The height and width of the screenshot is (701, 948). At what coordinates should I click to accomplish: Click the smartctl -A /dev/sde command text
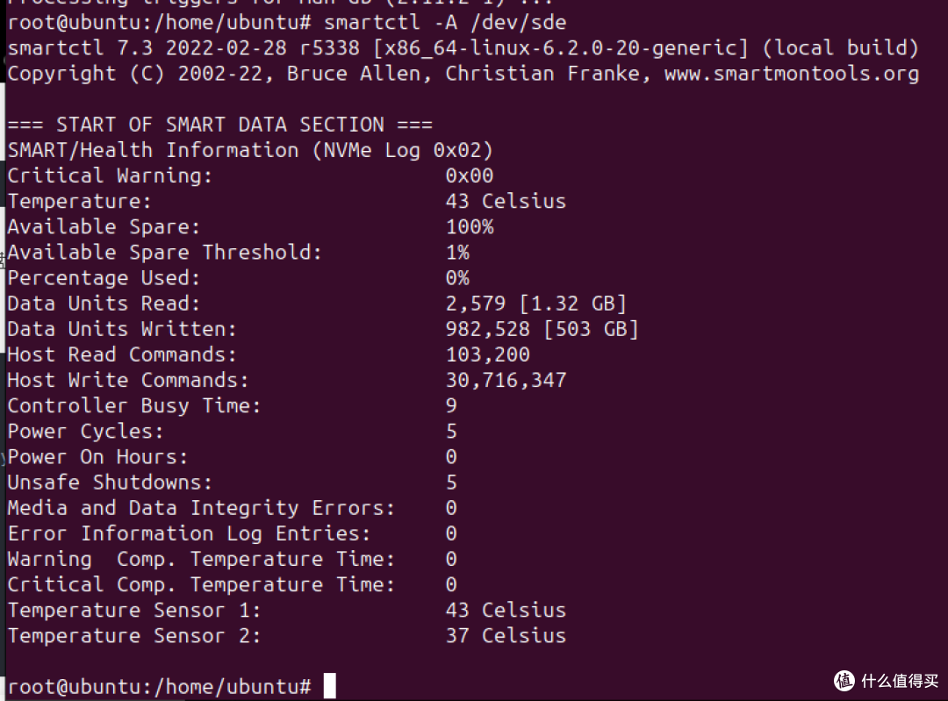point(445,23)
